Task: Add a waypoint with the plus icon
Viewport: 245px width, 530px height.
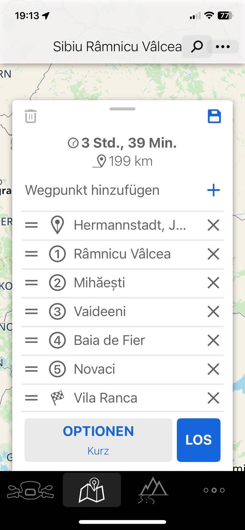Action: tap(213, 190)
